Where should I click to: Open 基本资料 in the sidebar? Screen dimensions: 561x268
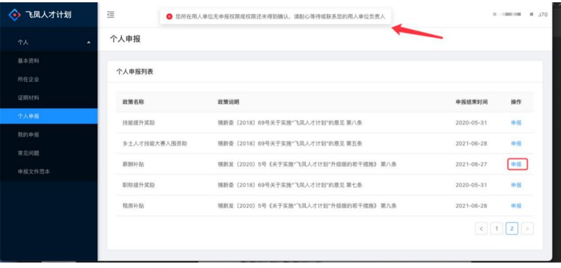coord(29,61)
